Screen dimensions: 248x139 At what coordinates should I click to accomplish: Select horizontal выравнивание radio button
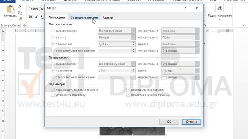pos(53,31)
